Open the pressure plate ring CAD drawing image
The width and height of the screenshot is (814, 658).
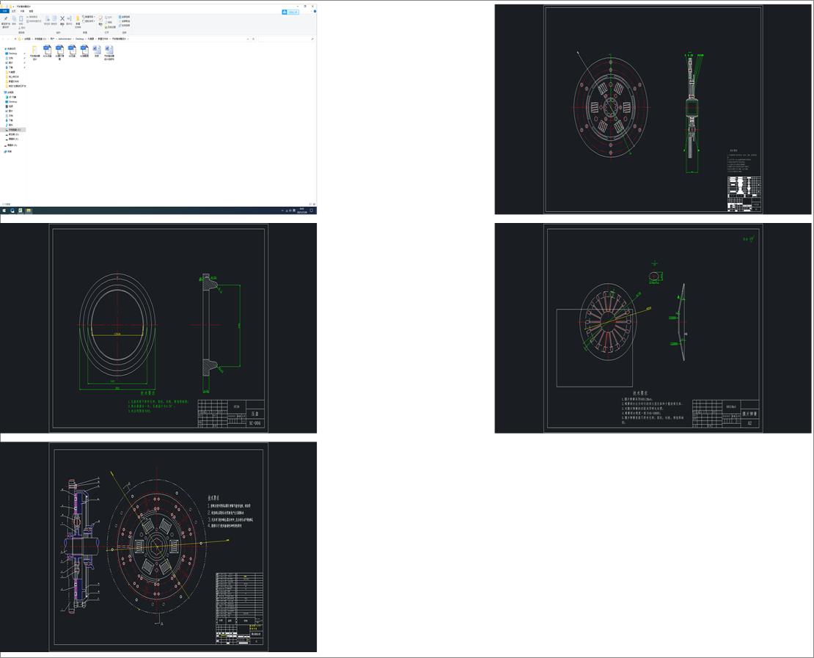[158, 328]
